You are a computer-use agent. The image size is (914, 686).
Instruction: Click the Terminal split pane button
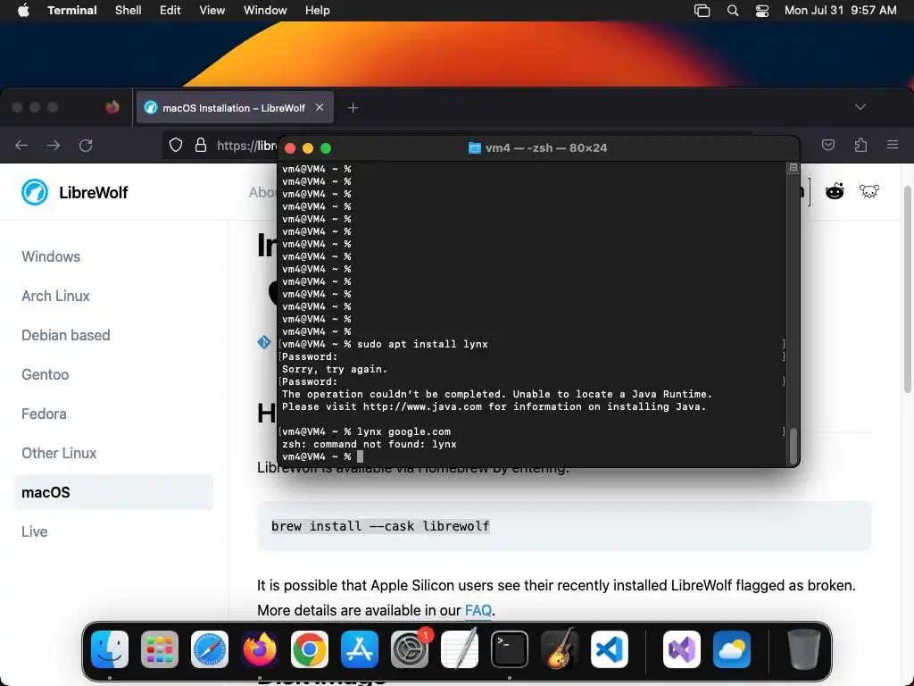[793, 168]
